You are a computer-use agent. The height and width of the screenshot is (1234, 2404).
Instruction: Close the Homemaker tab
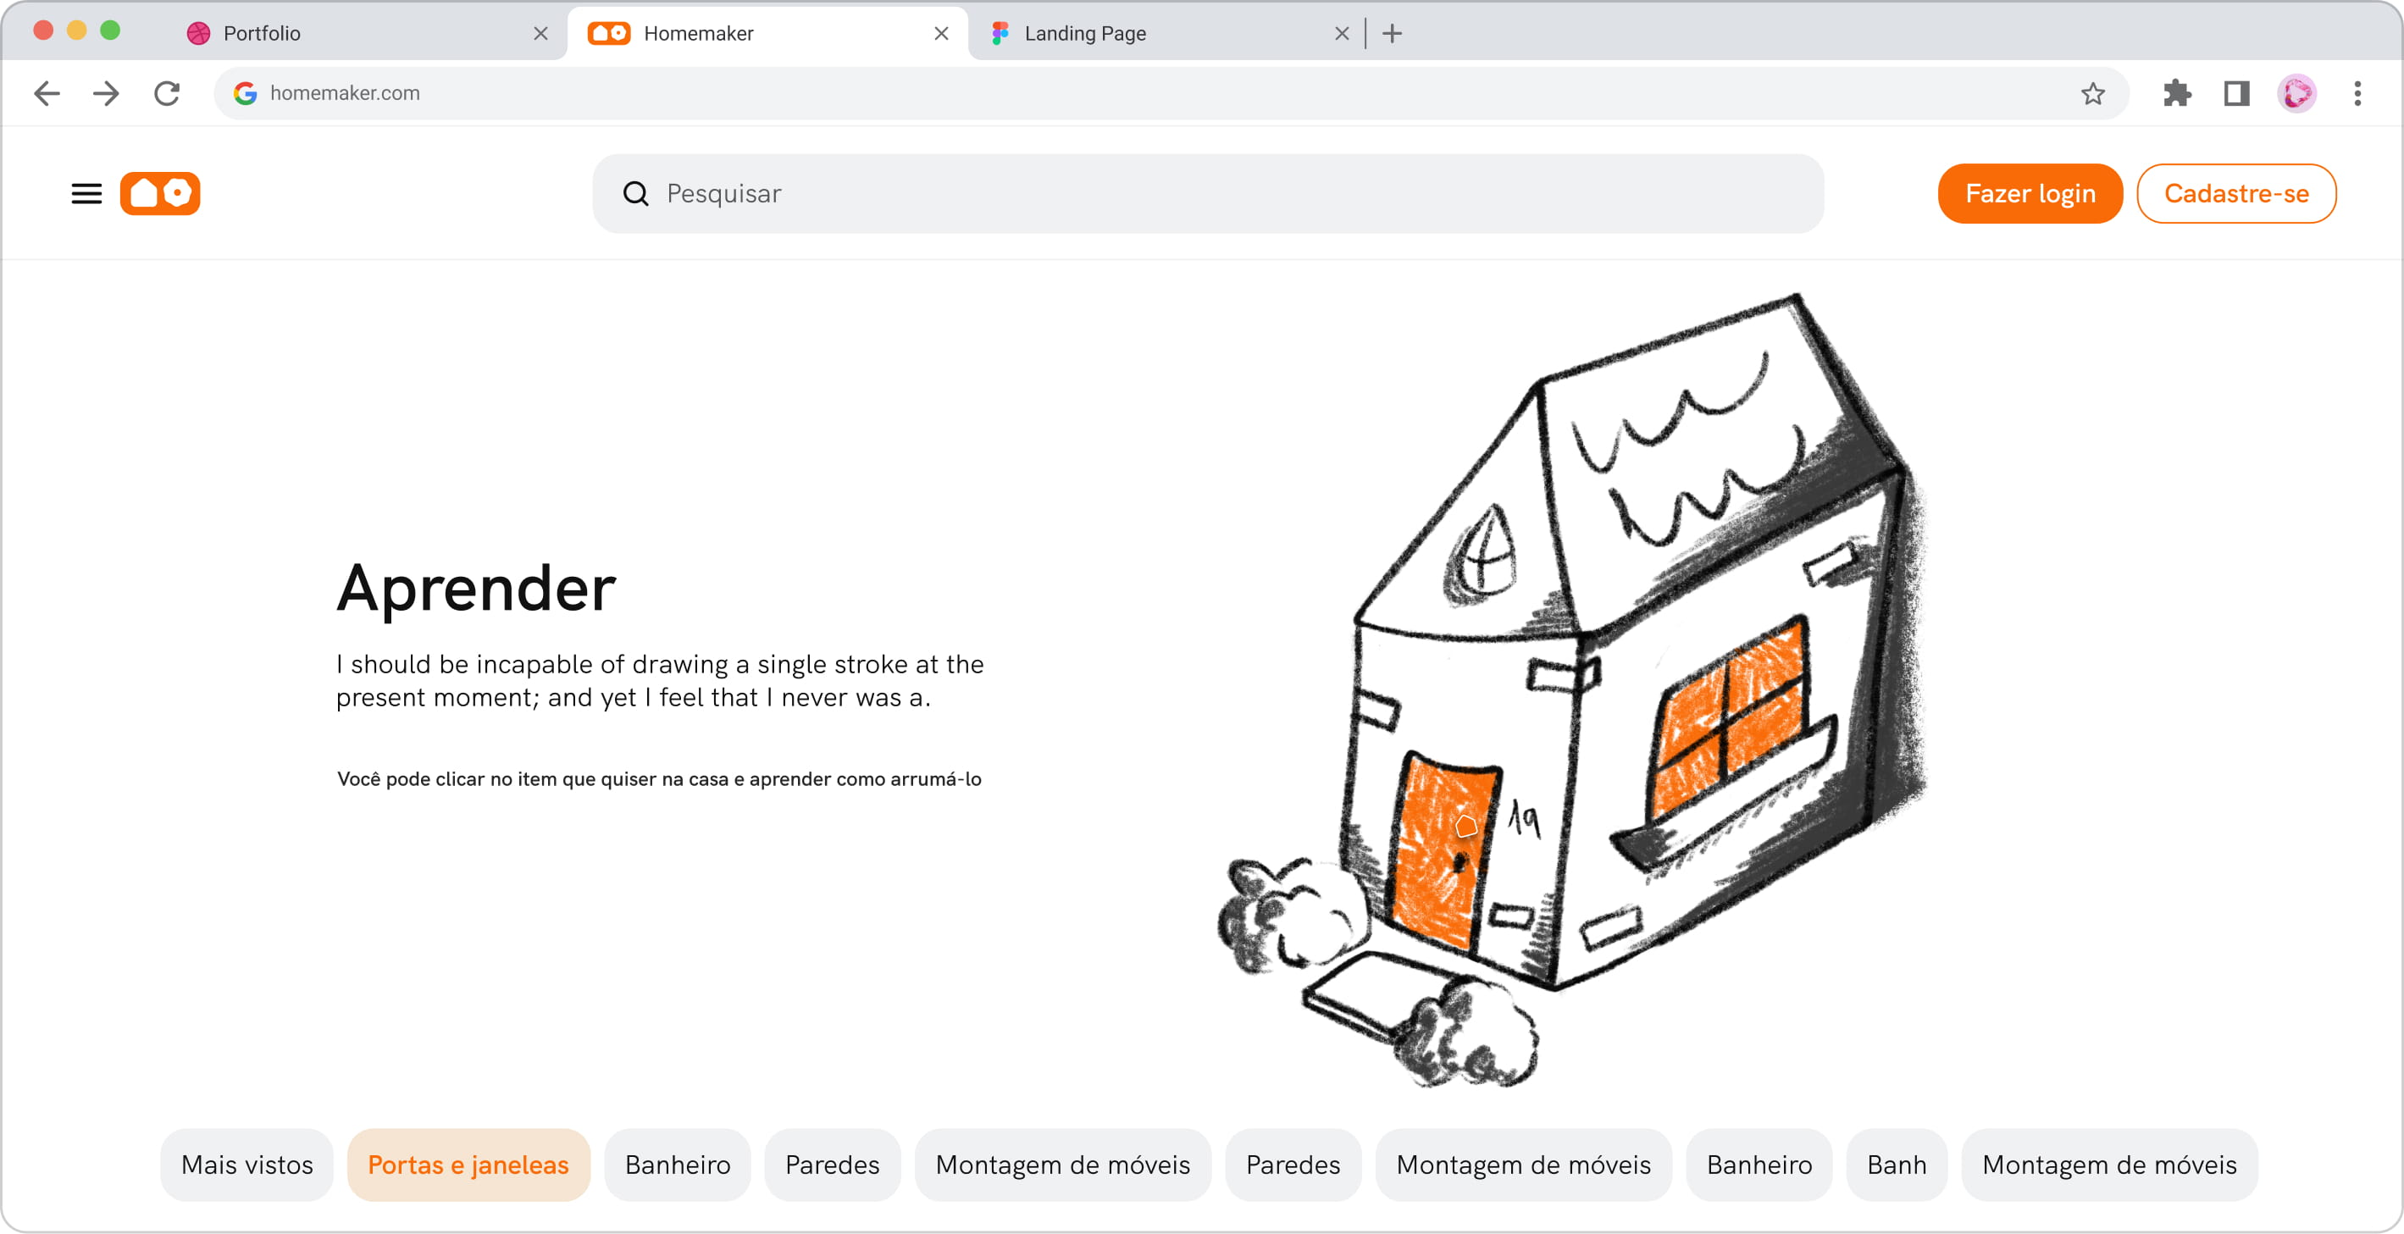click(941, 34)
